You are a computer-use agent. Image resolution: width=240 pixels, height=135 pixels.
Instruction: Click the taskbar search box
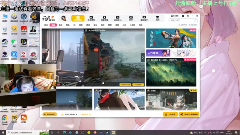point(28,133)
